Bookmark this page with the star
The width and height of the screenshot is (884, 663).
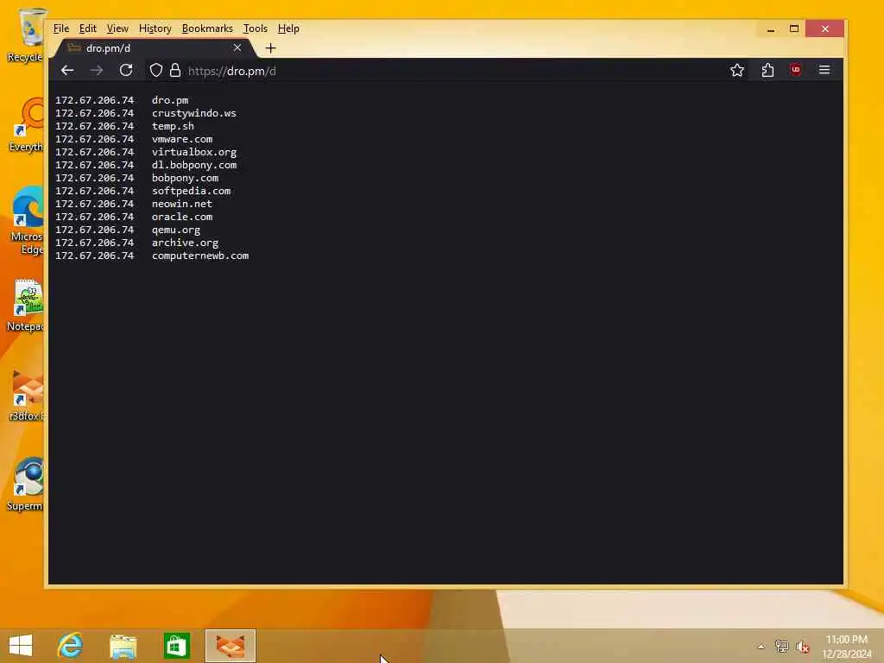[x=737, y=70]
